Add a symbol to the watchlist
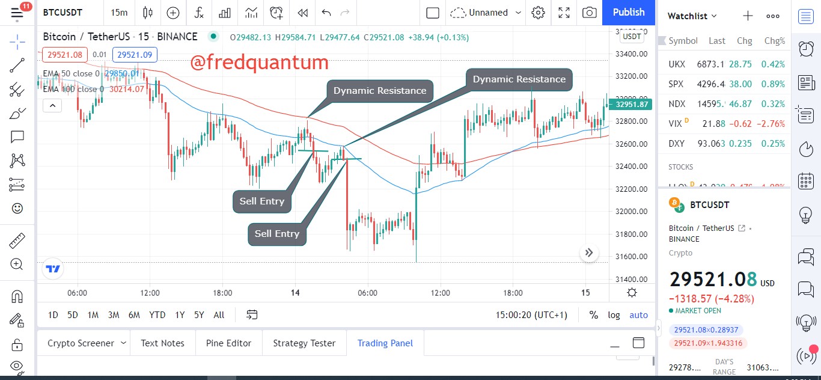 coord(748,16)
